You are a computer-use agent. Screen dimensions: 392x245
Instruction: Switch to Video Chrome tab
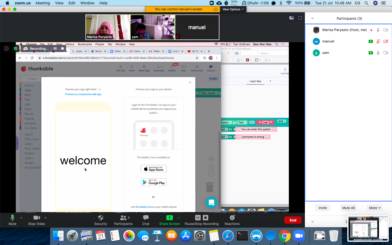(x=117, y=51)
